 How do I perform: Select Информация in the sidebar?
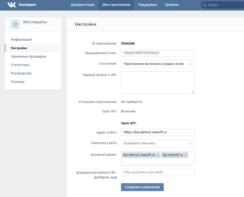click(x=21, y=40)
